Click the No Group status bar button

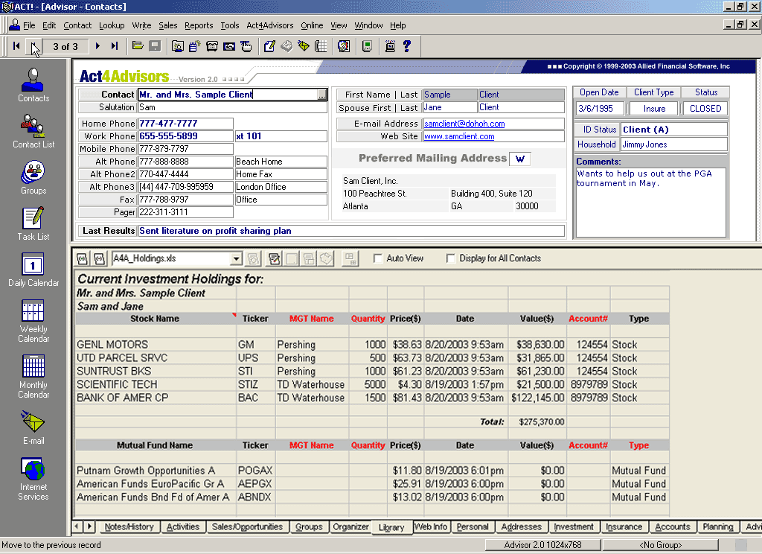[660, 545]
